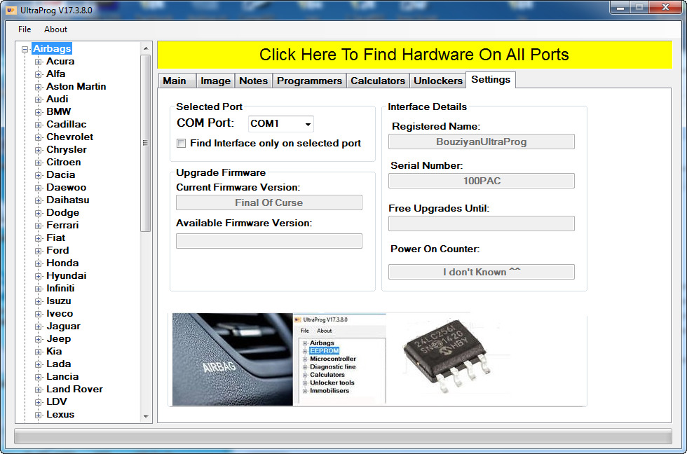Select Isuzu in the tree
The height and width of the screenshot is (454, 687).
pyautogui.click(x=59, y=301)
